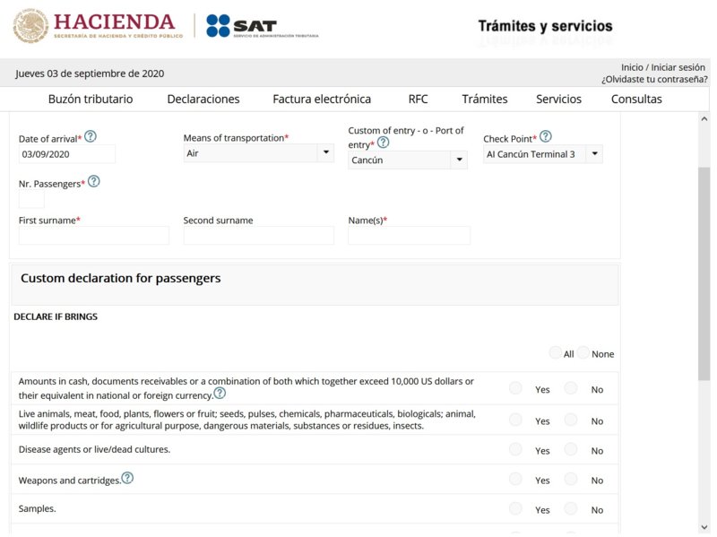
Task: Choose the All radio option
Action: pos(556,353)
